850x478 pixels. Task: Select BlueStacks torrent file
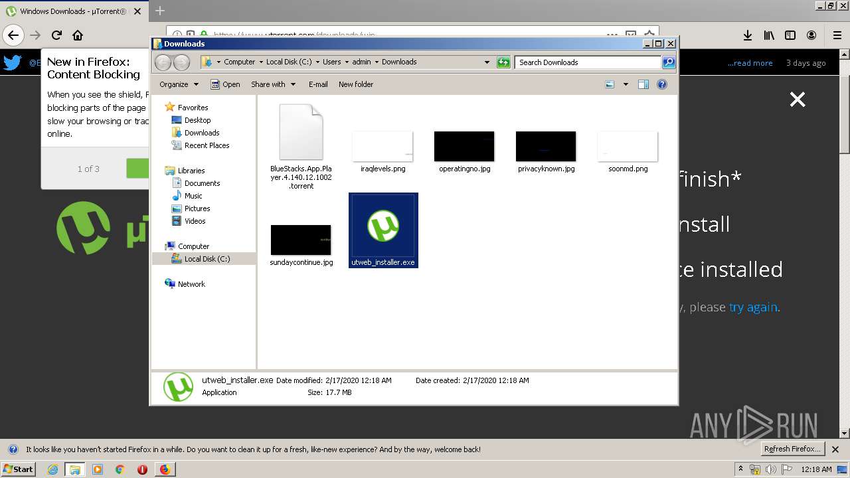(x=301, y=147)
